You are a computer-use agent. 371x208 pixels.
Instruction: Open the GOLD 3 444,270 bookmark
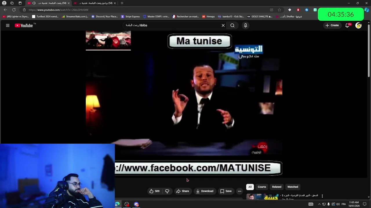[260, 16]
